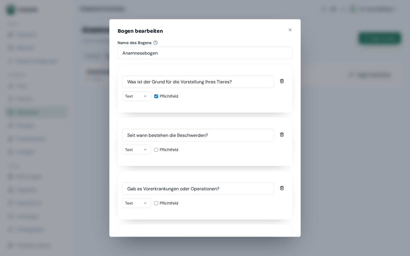410x256 pixels.
Task: Delete the 'Seit wann bestehen die Beschwerden?' question
Action: coord(282,135)
